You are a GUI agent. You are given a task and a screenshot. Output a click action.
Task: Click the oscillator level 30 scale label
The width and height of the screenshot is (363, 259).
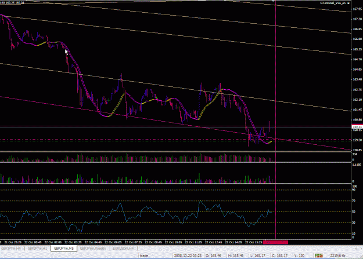pos(354,222)
